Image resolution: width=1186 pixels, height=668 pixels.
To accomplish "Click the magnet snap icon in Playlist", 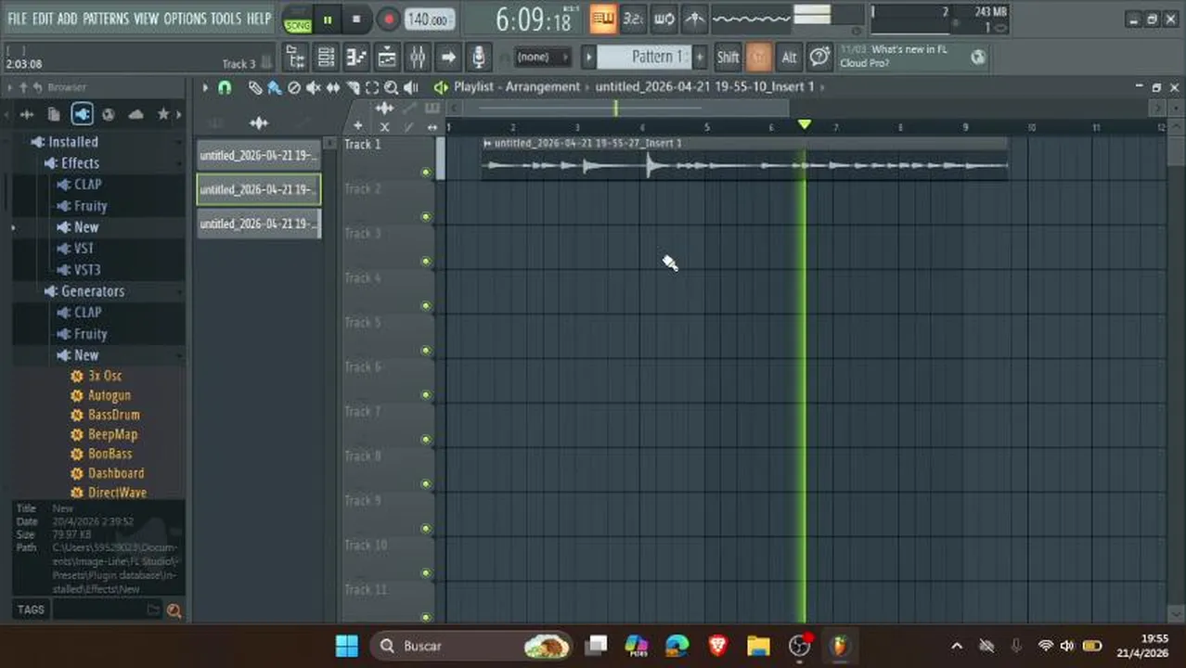I will click(225, 87).
